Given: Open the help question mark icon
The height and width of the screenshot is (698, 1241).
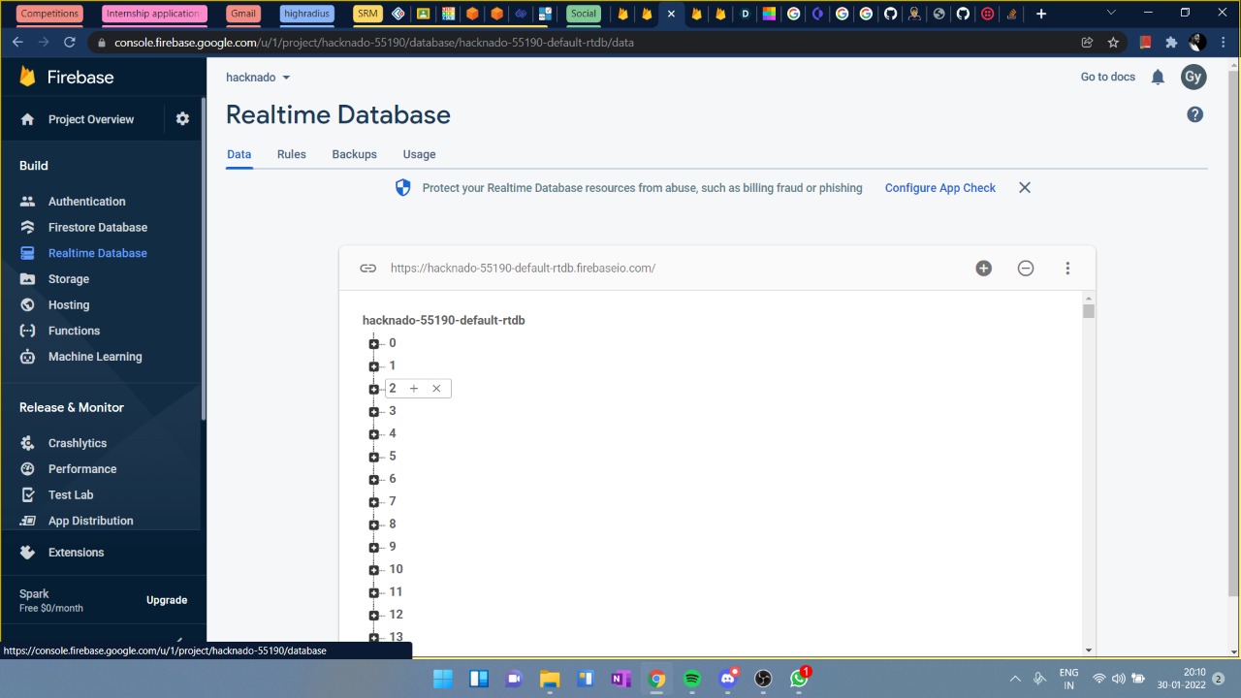Looking at the screenshot, I should 1195,114.
